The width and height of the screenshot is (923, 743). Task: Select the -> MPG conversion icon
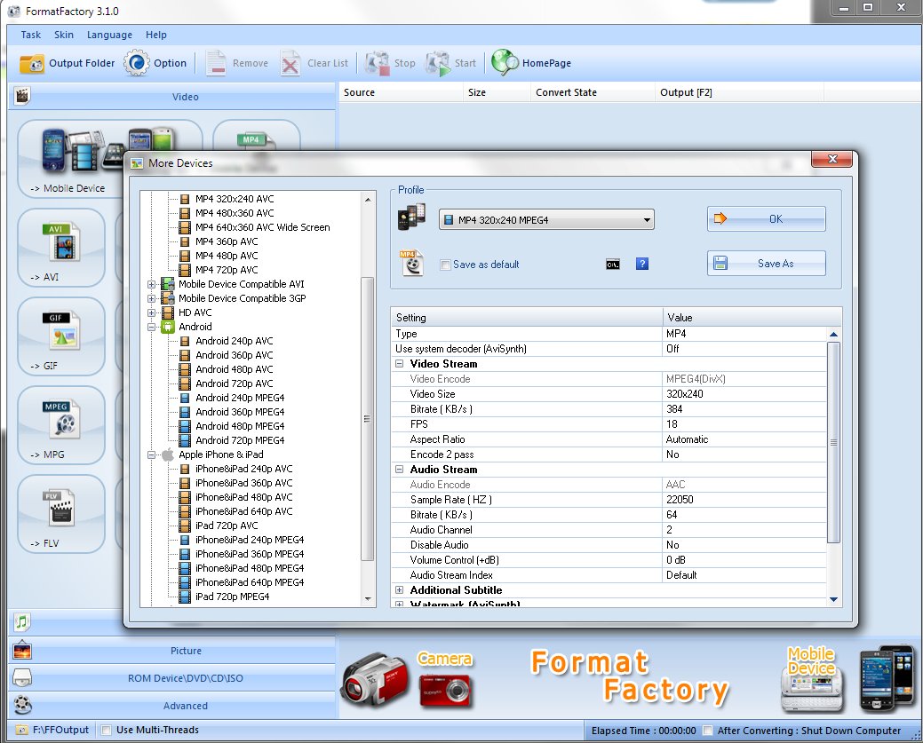61,424
